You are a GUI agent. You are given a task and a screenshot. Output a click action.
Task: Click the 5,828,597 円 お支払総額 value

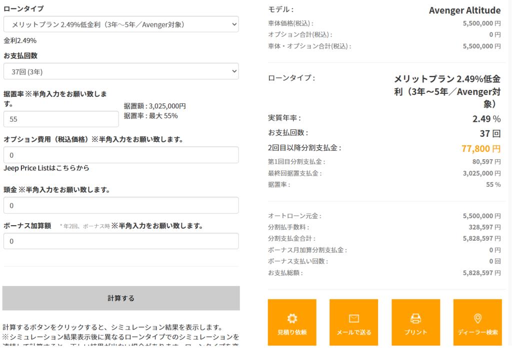click(x=481, y=273)
